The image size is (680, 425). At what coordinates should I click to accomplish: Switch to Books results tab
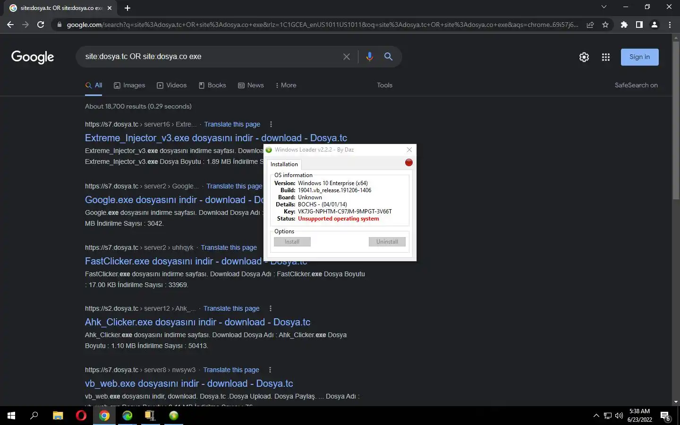tap(212, 85)
